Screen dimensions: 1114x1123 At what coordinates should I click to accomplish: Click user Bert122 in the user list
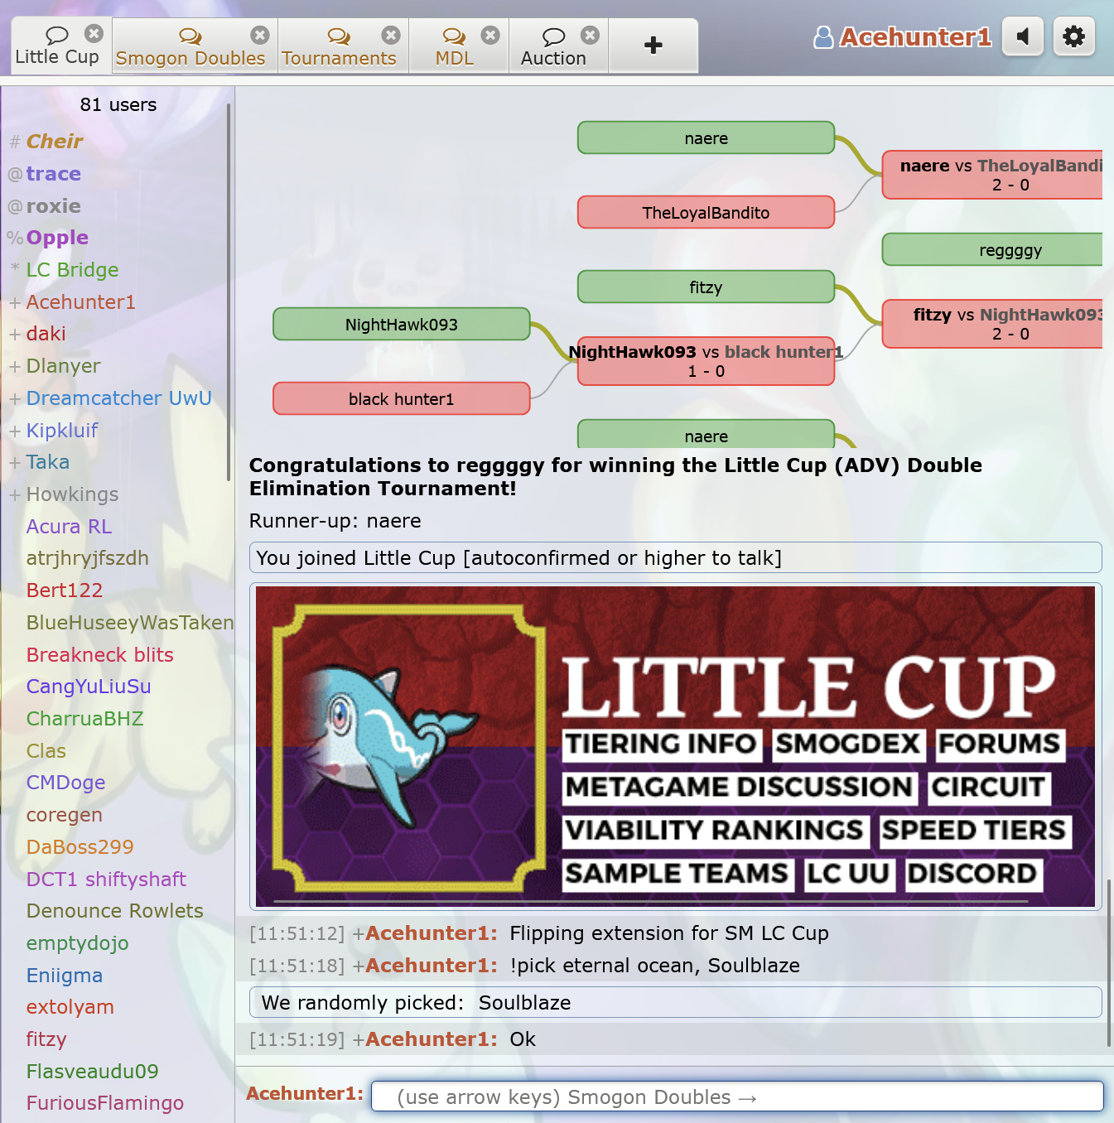coord(65,590)
